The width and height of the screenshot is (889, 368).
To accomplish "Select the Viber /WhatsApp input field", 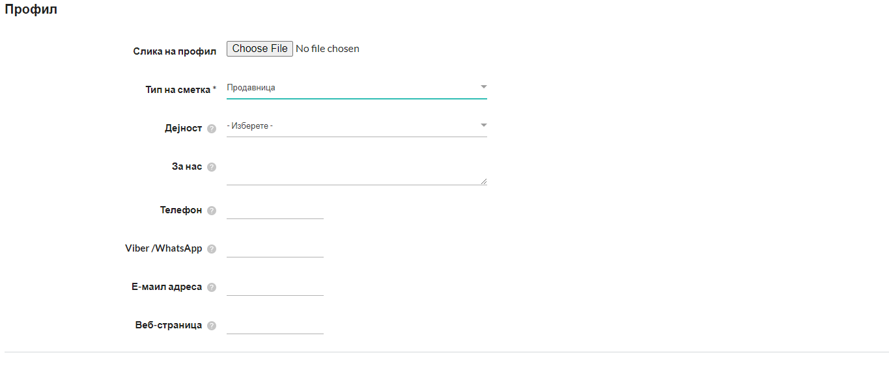I will click(x=275, y=248).
